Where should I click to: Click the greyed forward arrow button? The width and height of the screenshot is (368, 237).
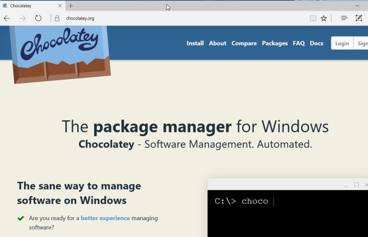point(22,18)
